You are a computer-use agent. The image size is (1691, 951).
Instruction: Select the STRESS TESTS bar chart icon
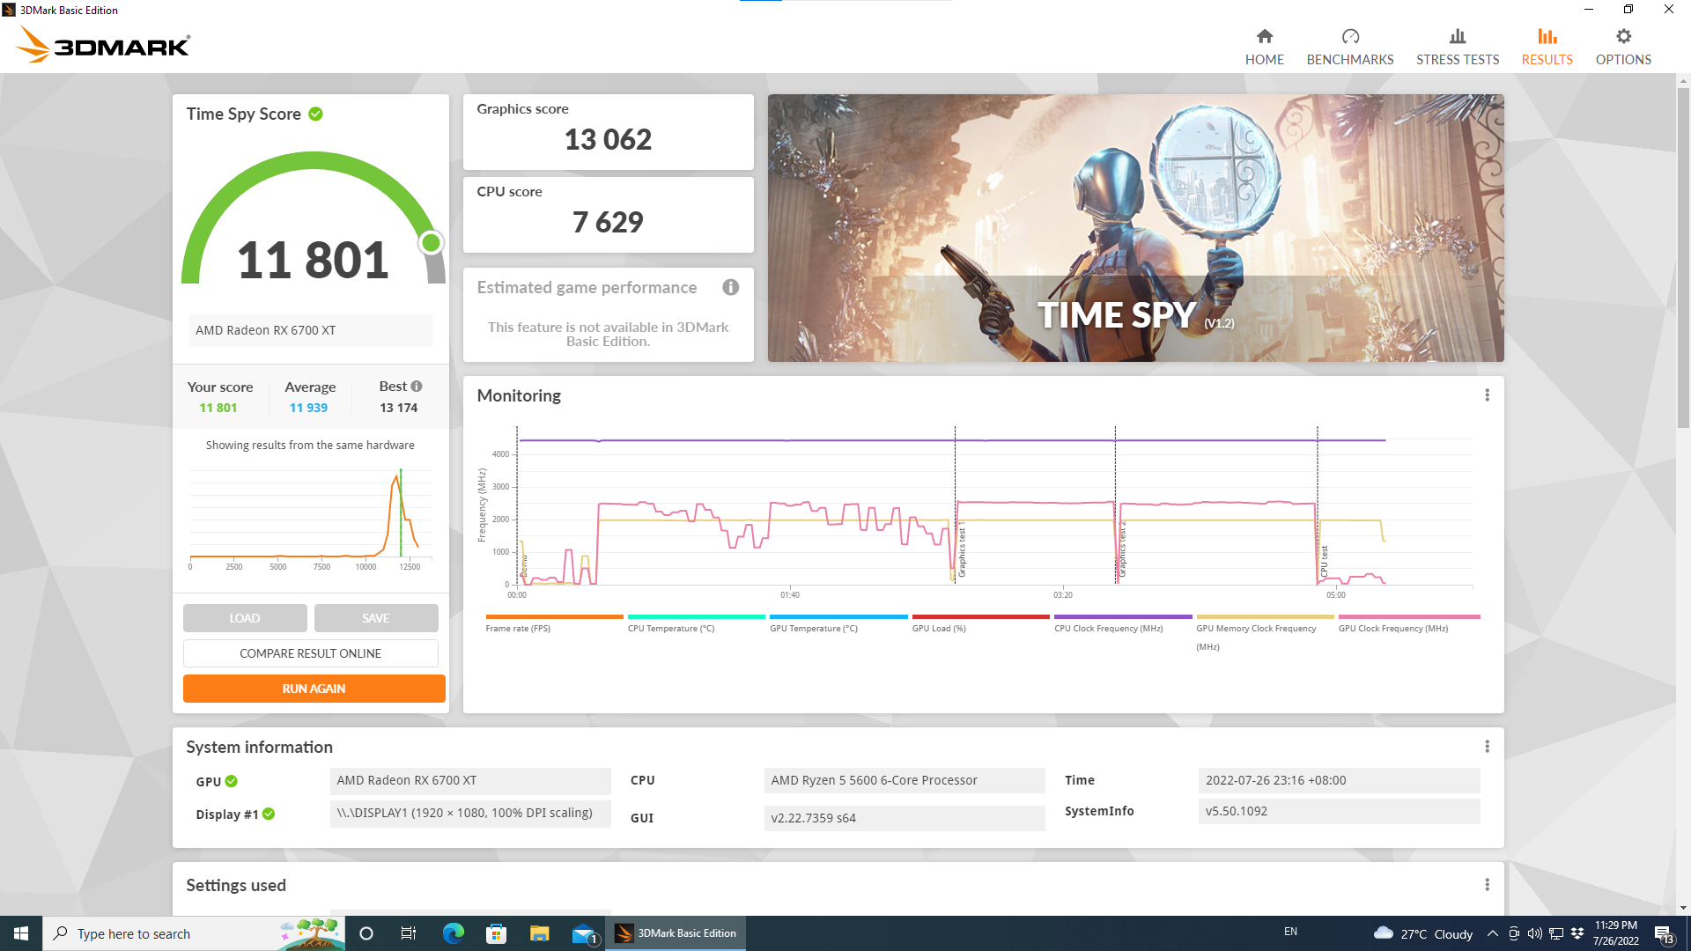(1458, 36)
